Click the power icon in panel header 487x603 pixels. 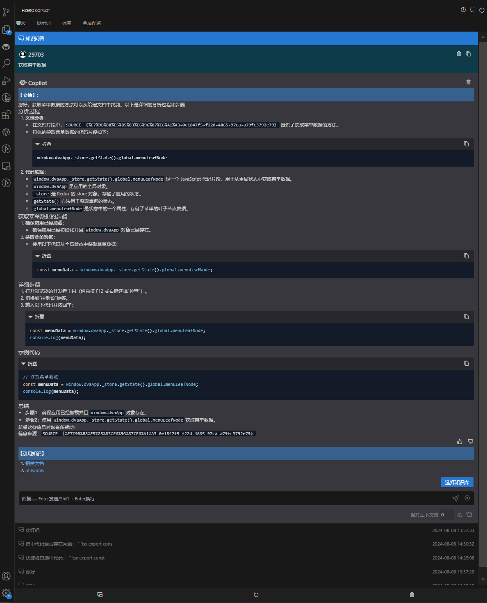pyautogui.click(x=482, y=10)
